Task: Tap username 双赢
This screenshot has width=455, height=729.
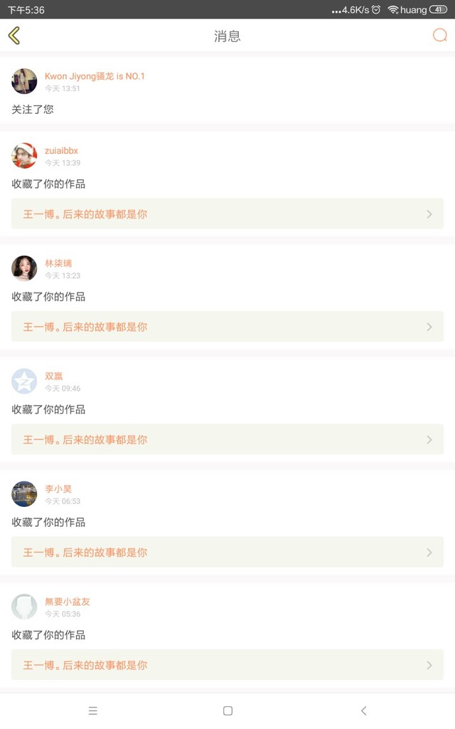Action: coord(54,376)
